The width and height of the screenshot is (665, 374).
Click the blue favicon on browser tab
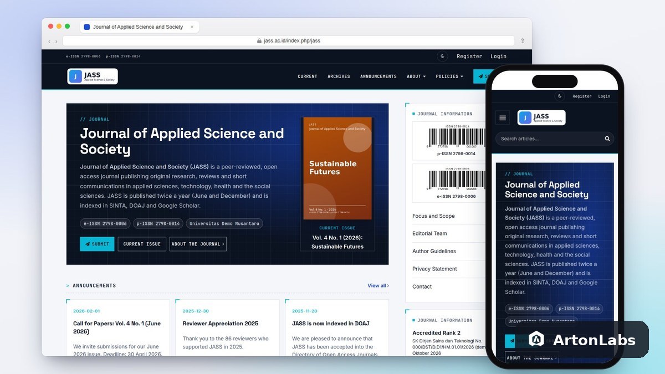coord(86,27)
